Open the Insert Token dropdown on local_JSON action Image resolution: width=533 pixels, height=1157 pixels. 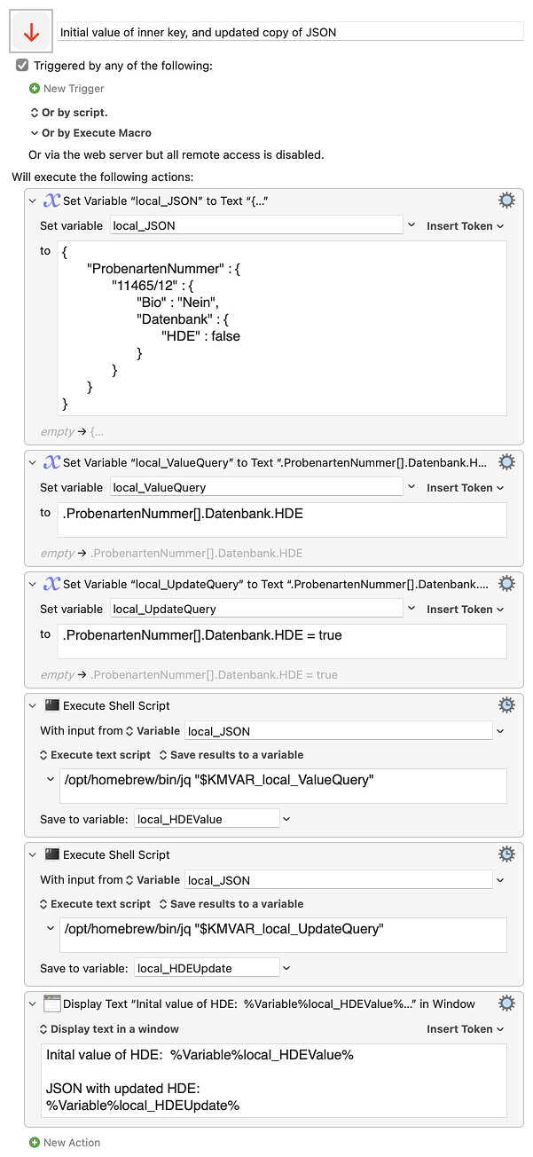click(x=465, y=225)
